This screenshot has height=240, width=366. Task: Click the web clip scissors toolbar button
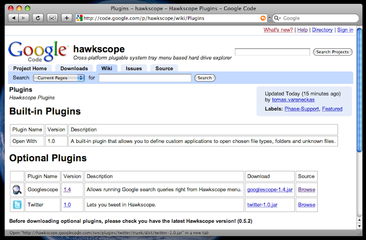(x=52, y=18)
